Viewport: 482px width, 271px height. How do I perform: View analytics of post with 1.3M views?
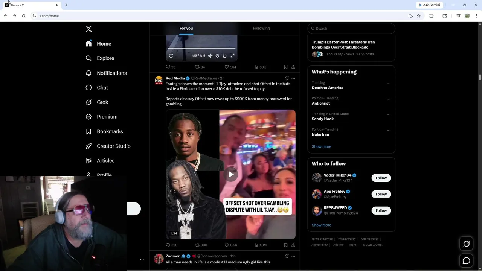[x=260, y=245]
